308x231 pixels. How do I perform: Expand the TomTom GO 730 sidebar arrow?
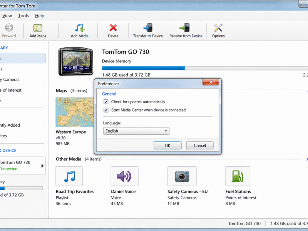[x=42, y=166]
